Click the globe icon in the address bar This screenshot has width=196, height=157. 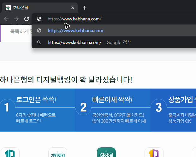point(39,19)
